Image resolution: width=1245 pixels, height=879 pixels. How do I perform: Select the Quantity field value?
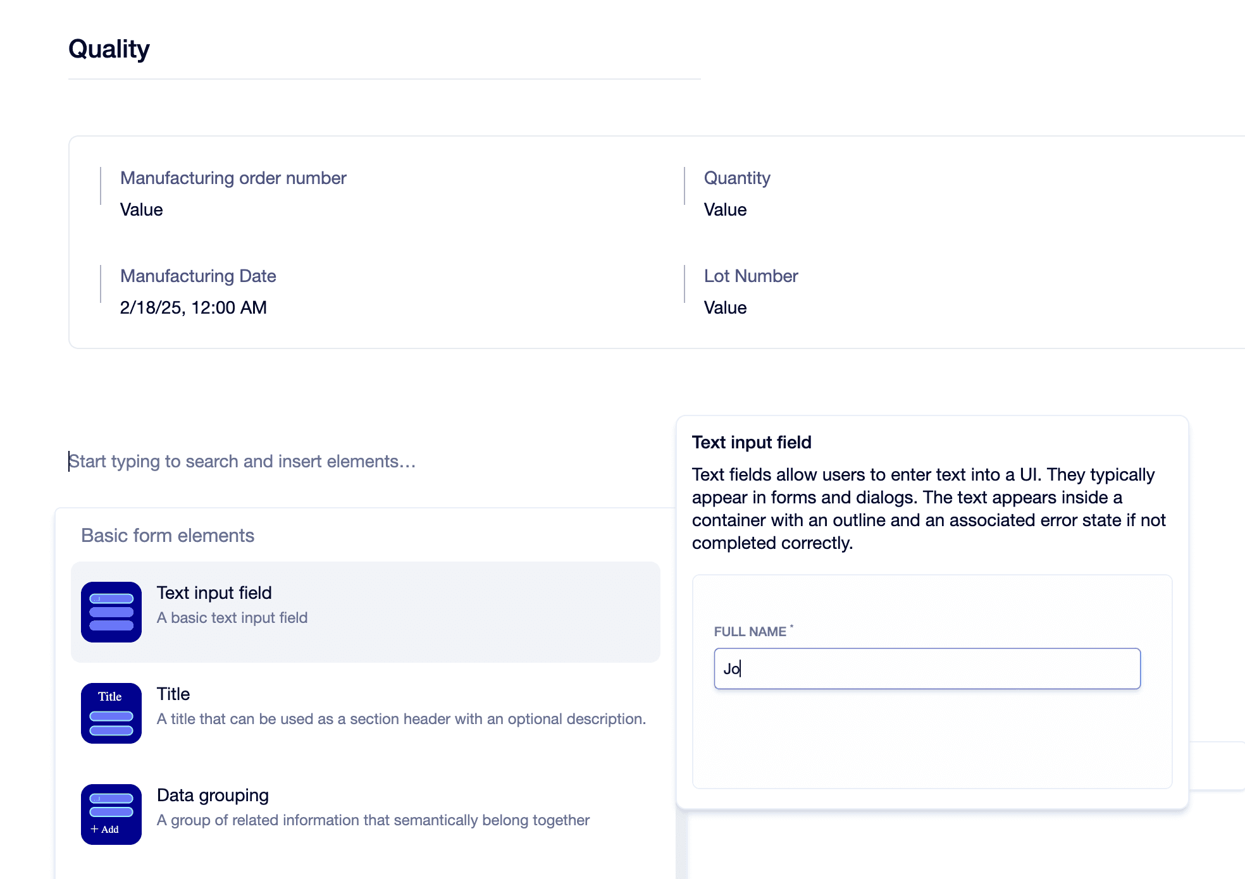724,209
